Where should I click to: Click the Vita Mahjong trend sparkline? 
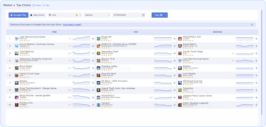click(x=81, y=53)
